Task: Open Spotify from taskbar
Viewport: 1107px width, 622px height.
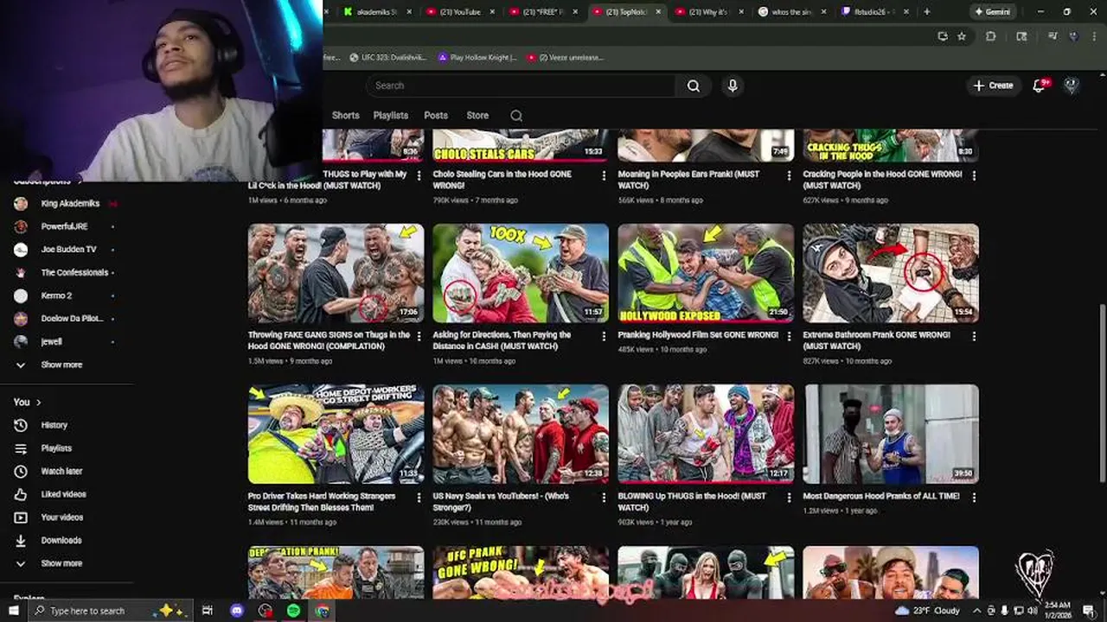Action: [x=293, y=611]
